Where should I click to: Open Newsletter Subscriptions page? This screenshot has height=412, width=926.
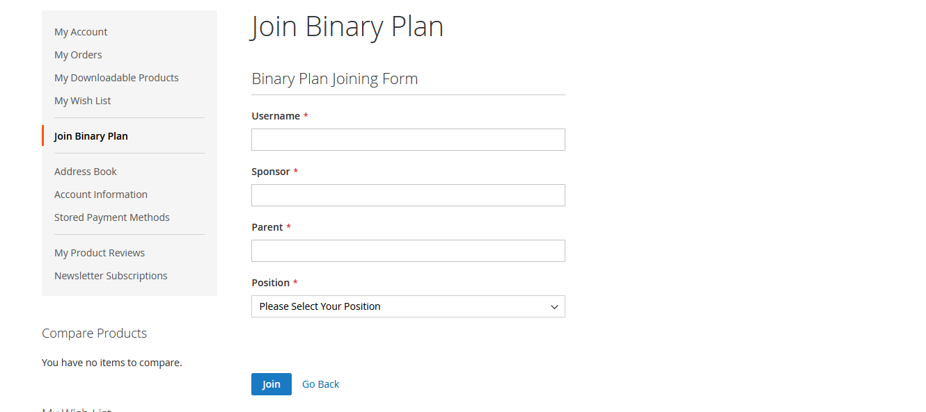click(111, 276)
